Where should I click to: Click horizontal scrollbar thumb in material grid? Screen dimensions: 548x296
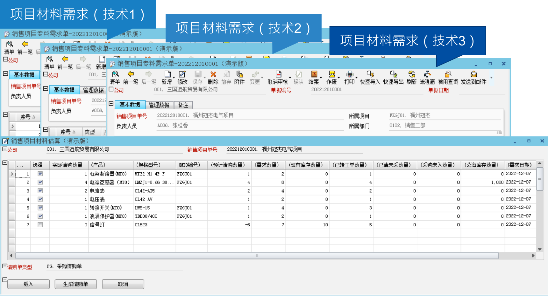click(x=257, y=255)
